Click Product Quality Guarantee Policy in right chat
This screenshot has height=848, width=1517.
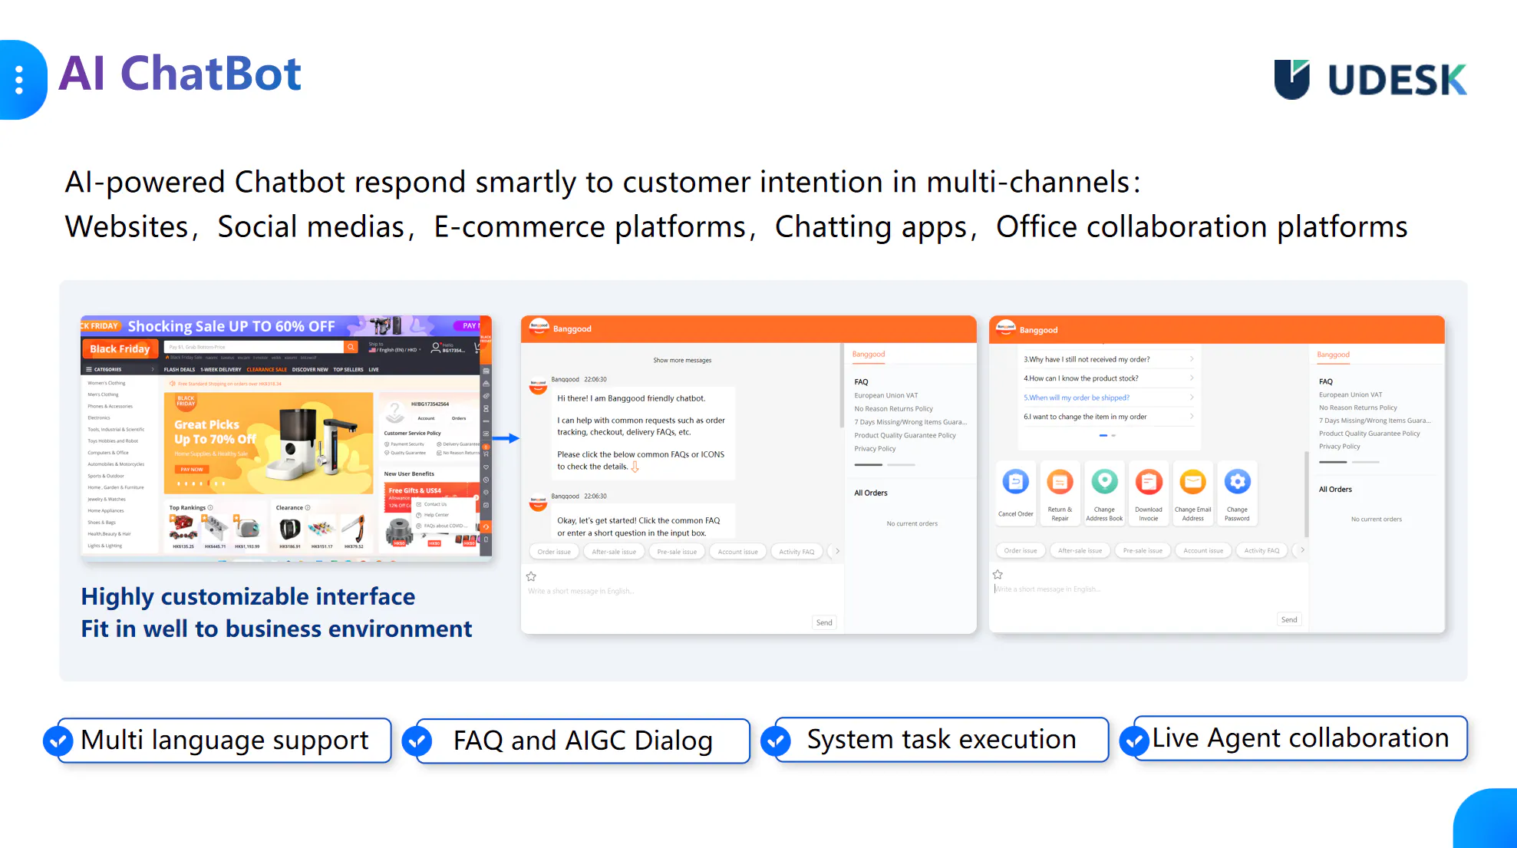(1370, 433)
